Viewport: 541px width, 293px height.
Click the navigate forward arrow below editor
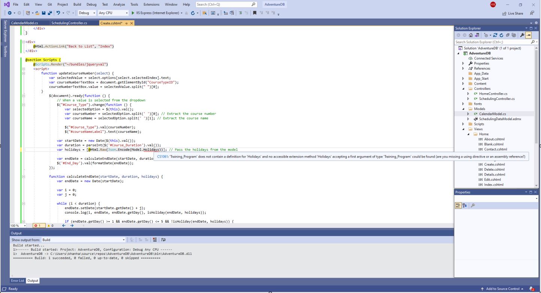tap(73, 226)
